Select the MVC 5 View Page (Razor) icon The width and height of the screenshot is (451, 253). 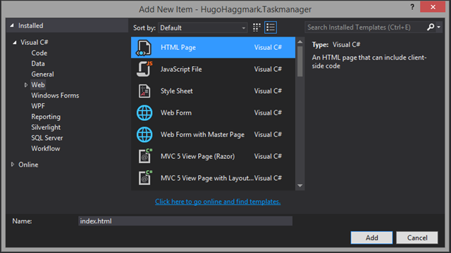[x=145, y=156]
